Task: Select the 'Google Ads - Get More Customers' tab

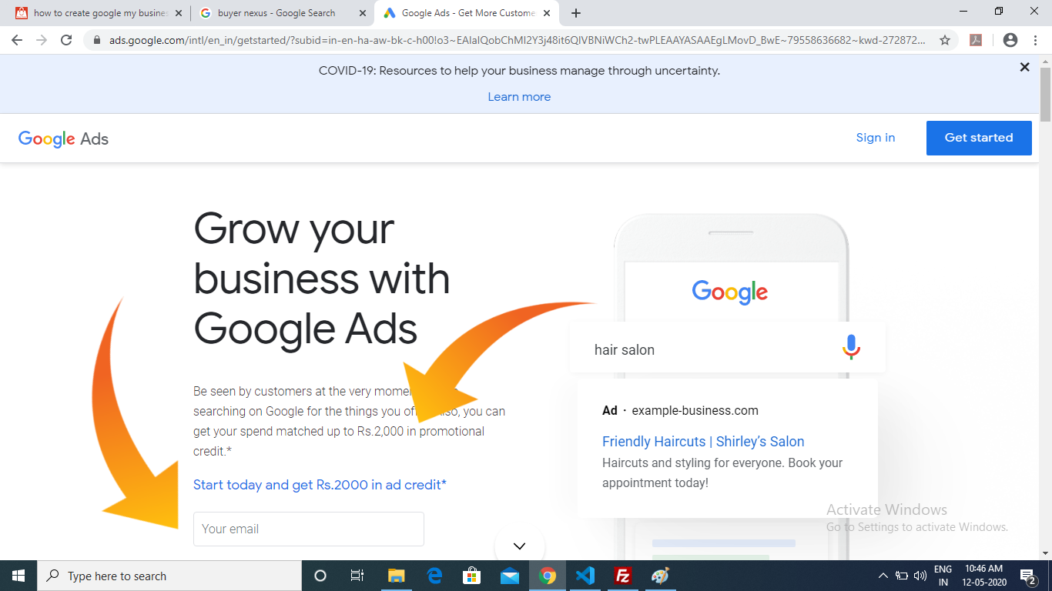Action: coord(466,13)
